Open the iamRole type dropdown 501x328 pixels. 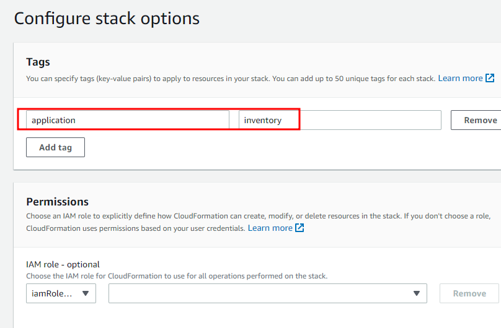pyautogui.click(x=61, y=293)
